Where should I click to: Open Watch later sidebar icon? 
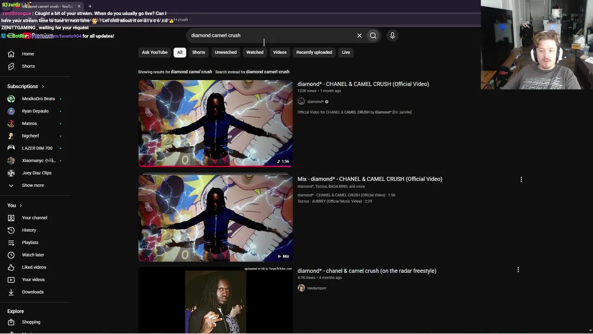11,255
